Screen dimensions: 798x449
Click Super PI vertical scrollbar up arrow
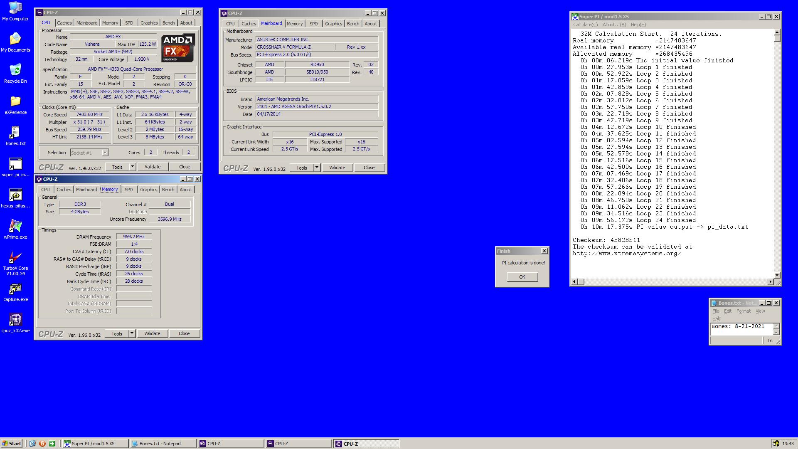click(777, 32)
